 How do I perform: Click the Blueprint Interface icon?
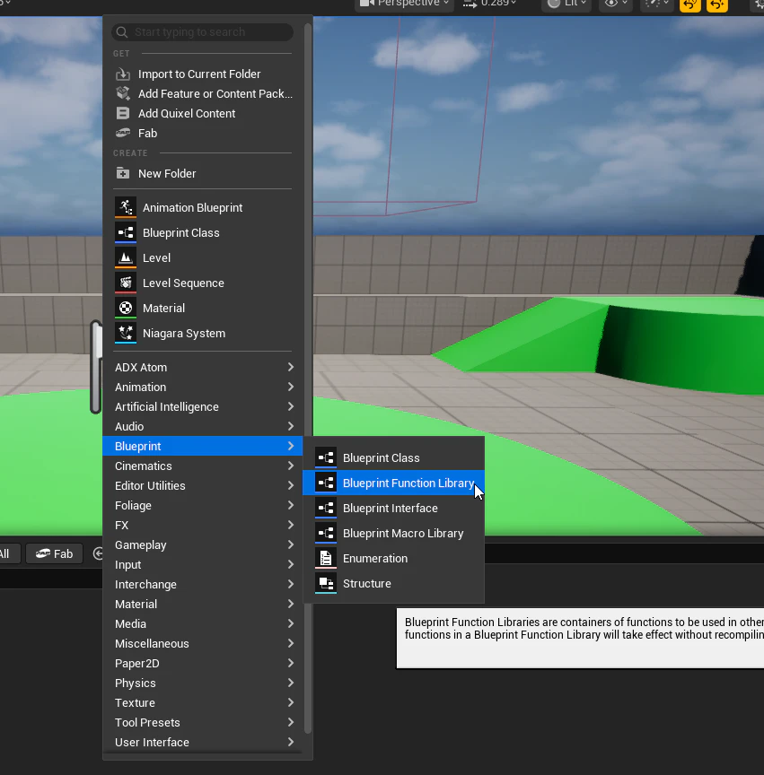326,508
